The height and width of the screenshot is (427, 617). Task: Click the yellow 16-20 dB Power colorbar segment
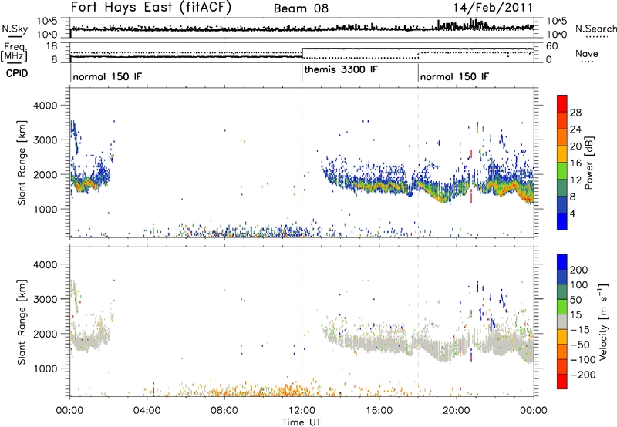[x=562, y=153]
